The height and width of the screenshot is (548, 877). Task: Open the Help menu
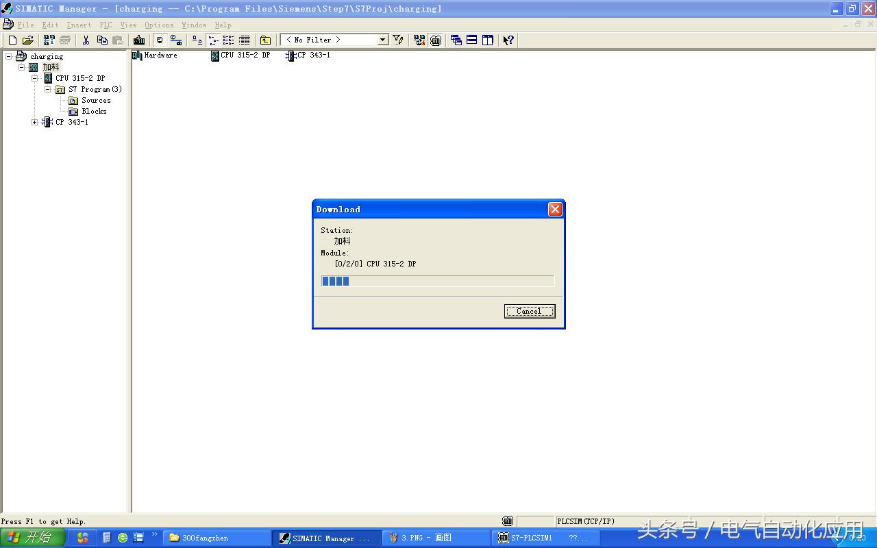point(223,25)
